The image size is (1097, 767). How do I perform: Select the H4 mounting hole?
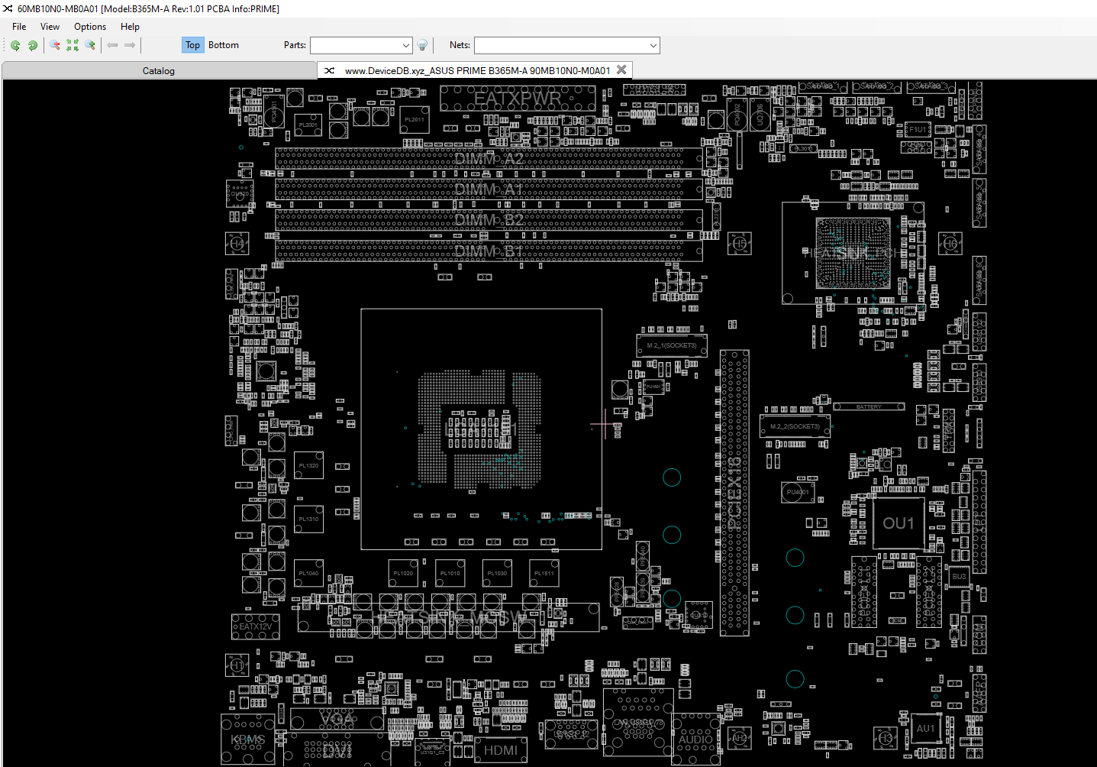(237, 244)
